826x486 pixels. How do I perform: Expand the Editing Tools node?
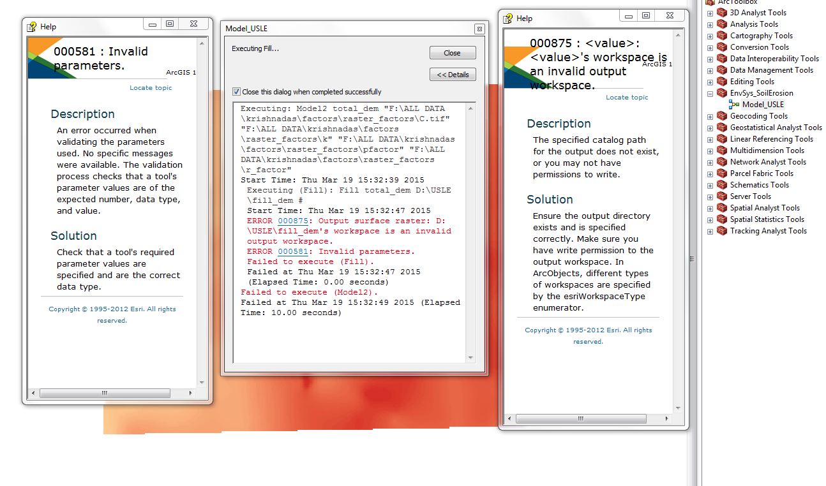click(710, 82)
